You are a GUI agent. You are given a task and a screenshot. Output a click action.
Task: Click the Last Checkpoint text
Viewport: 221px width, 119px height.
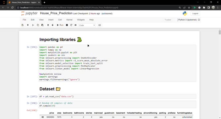coord(87,14)
